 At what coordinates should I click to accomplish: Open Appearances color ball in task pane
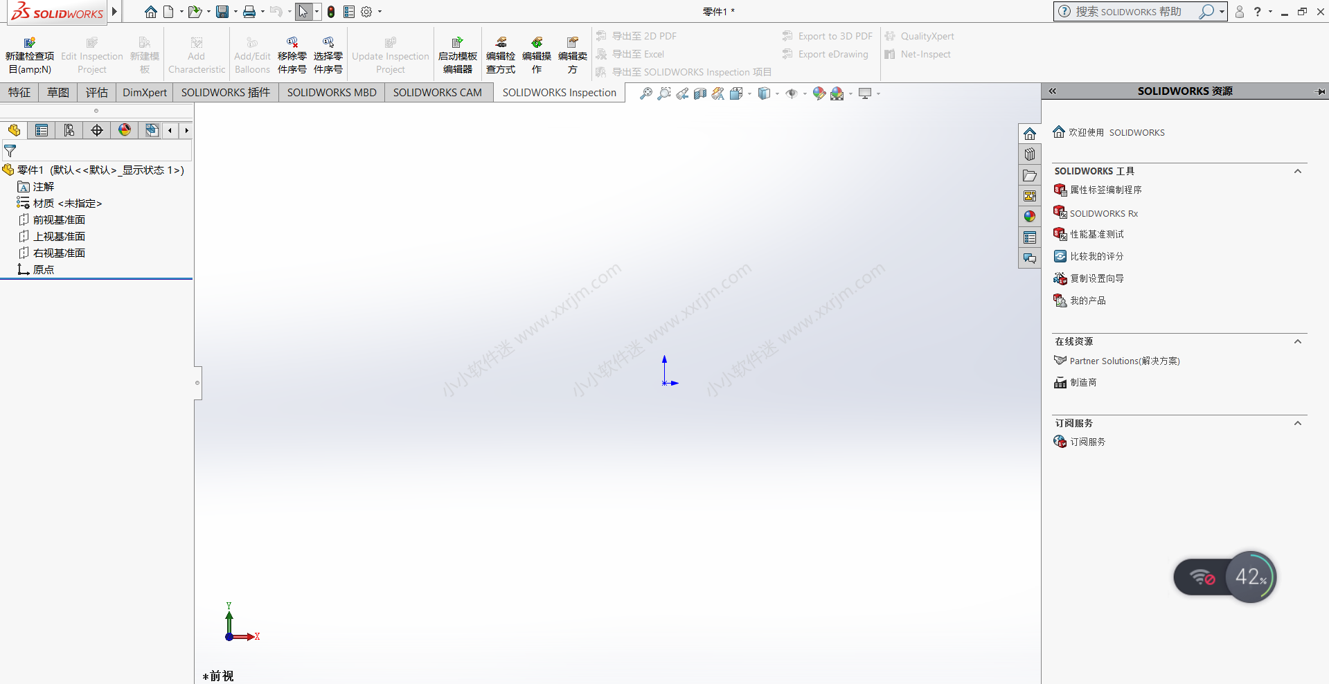(x=1030, y=217)
